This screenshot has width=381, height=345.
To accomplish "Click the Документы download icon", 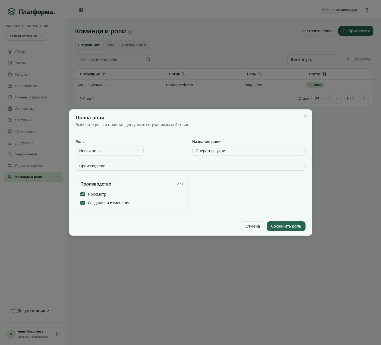I will click(x=10, y=143).
